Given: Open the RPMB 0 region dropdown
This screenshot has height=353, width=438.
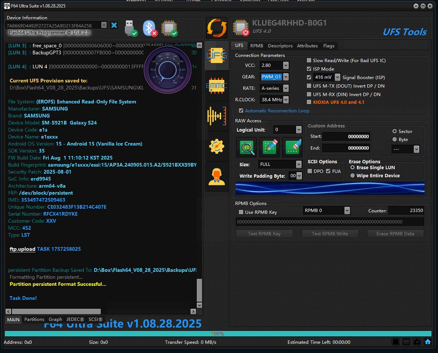Looking at the screenshot, I should click(x=347, y=211).
